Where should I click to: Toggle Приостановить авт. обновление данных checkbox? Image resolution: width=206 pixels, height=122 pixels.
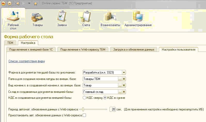coord(84,115)
